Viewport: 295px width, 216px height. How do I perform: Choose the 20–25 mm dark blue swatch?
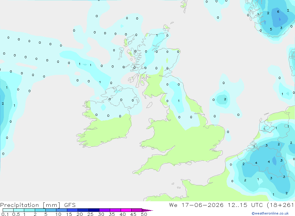point(83,210)
